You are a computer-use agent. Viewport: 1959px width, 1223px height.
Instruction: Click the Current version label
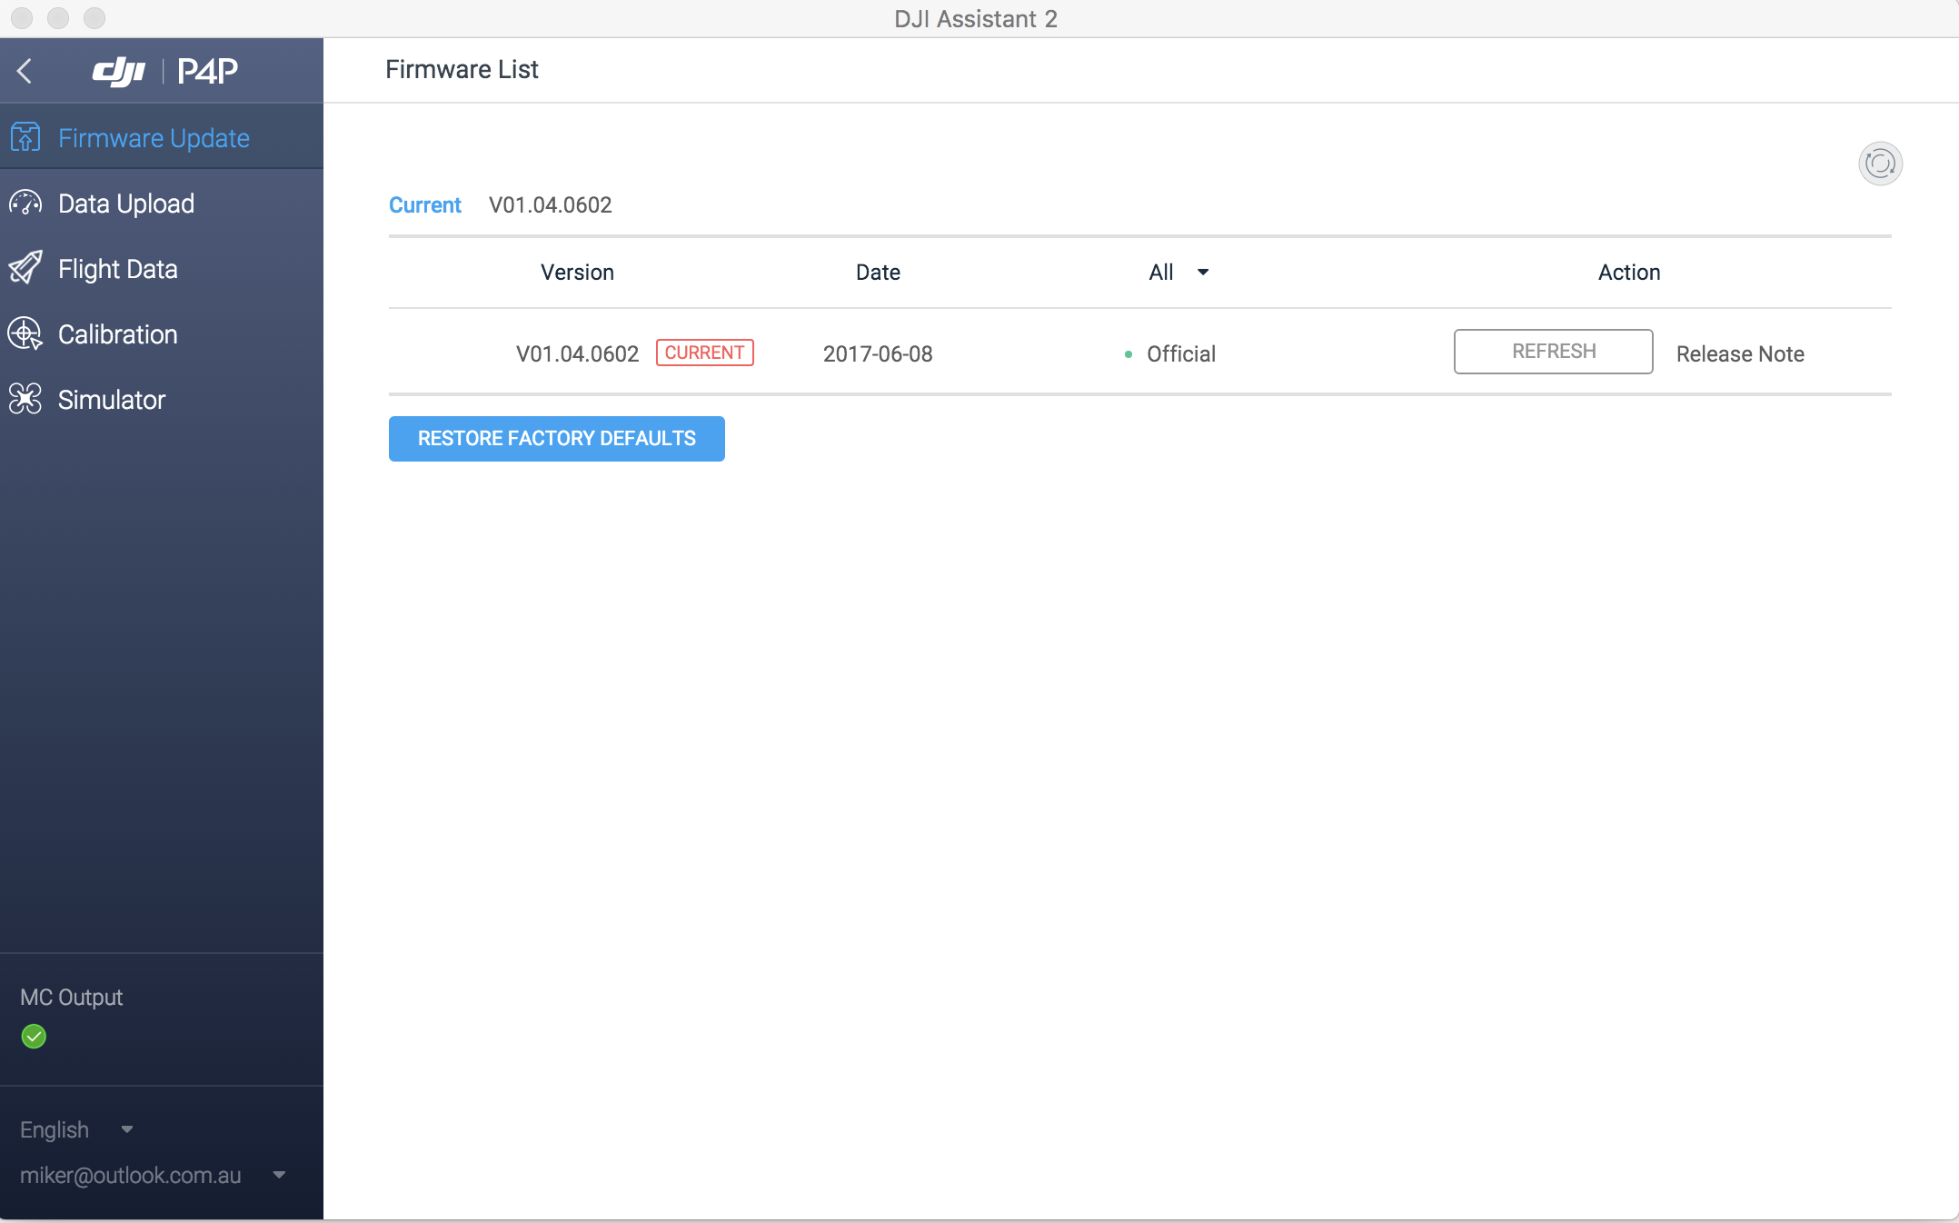click(424, 205)
